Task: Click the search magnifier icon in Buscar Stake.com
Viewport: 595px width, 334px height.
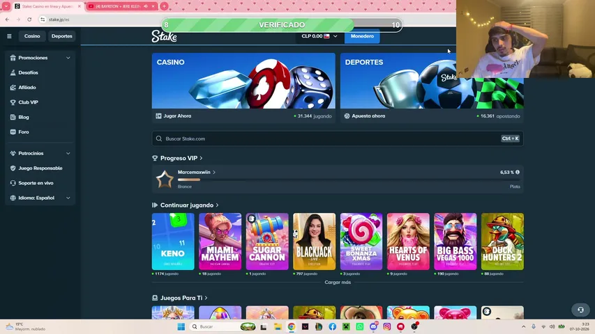Action: (x=159, y=138)
